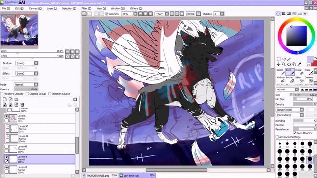317x178 pixels.
Task: Switch to THUNDER BABE.png document tab
Action: (x=100, y=176)
